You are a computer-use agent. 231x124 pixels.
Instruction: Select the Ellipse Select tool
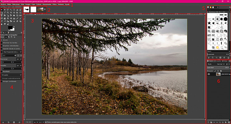(x=5, y=10)
